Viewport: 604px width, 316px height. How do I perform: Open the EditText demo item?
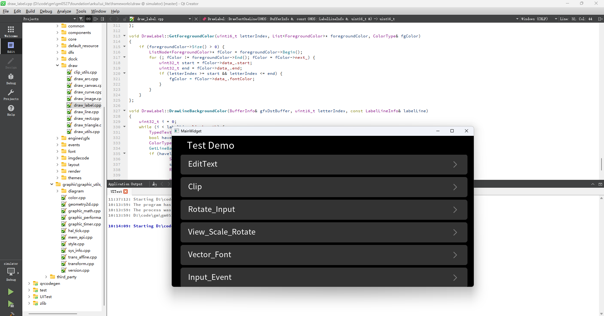pyautogui.click(x=324, y=164)
